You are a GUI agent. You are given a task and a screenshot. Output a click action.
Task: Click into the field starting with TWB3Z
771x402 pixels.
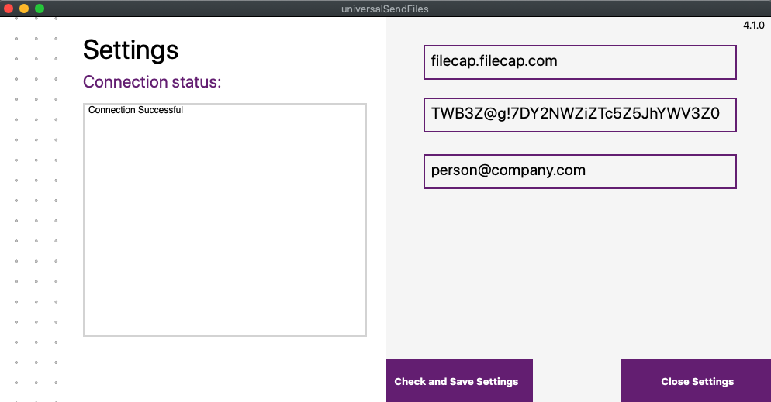579,115
